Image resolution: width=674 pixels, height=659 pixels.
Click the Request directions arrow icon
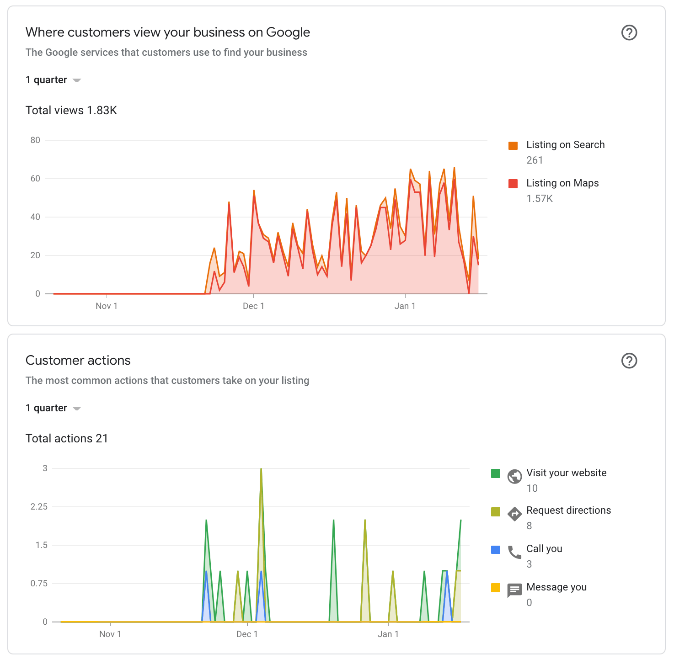[x=514, y=514]
